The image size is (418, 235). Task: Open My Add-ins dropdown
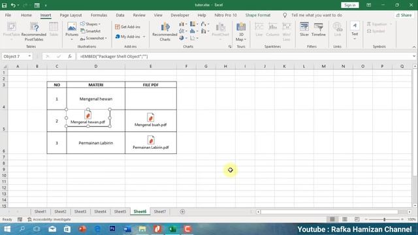[x=131, y=37]
